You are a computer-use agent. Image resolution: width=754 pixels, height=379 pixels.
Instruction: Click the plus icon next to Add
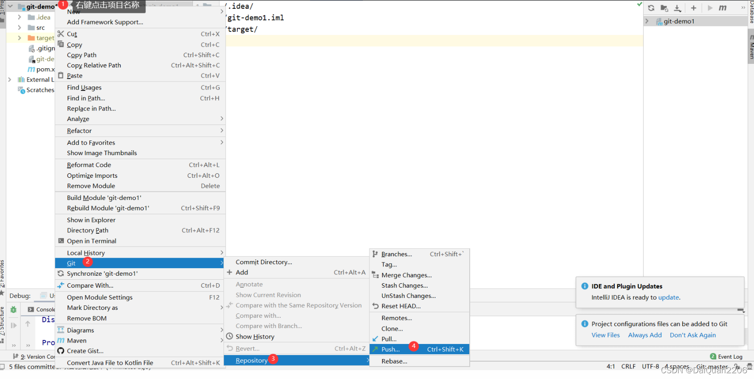tap(229, 272)
